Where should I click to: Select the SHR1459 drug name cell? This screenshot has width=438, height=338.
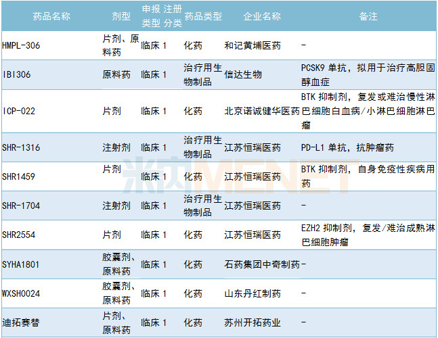[19, 176]
